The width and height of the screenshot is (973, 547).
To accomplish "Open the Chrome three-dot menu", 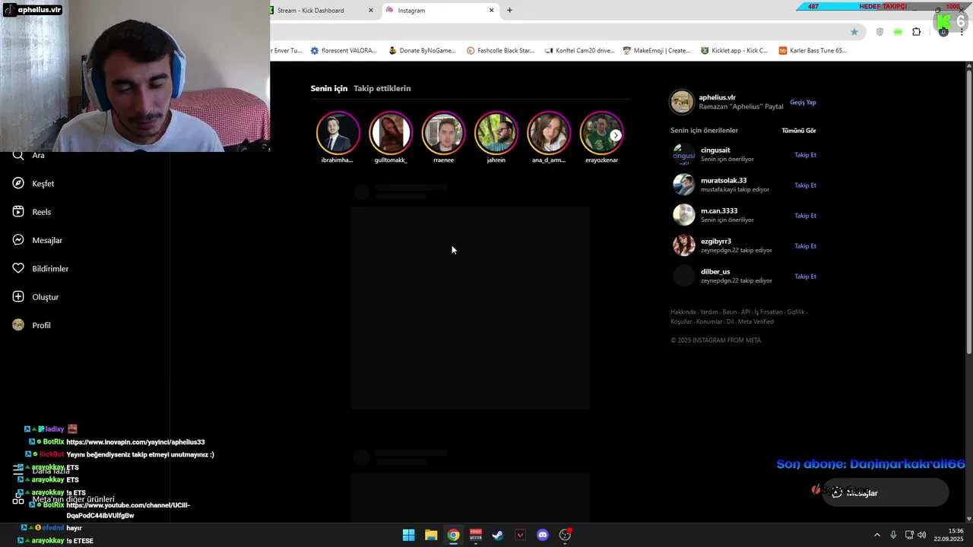I will coord(962,32).
